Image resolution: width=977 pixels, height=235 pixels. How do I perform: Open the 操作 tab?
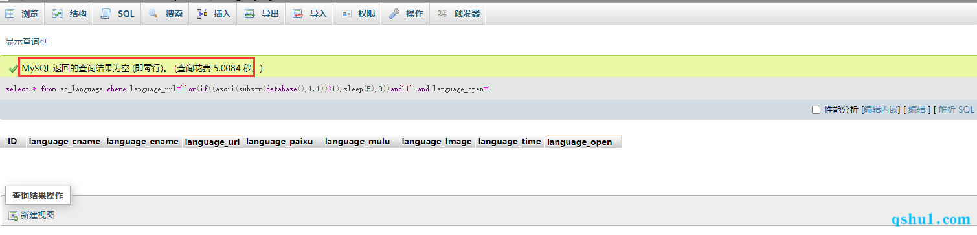(x=406, y=14)
